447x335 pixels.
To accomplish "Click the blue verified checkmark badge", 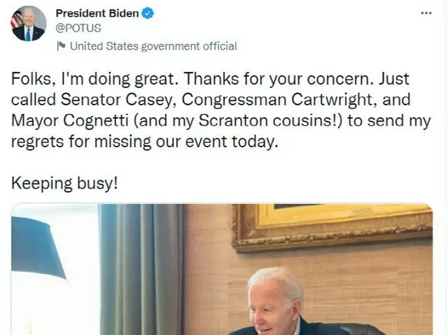I will [147, 13].
